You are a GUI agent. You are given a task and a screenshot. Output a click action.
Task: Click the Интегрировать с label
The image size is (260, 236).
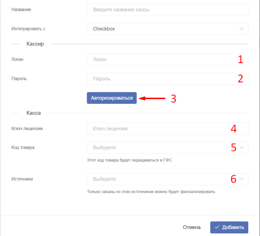[28, 29]
